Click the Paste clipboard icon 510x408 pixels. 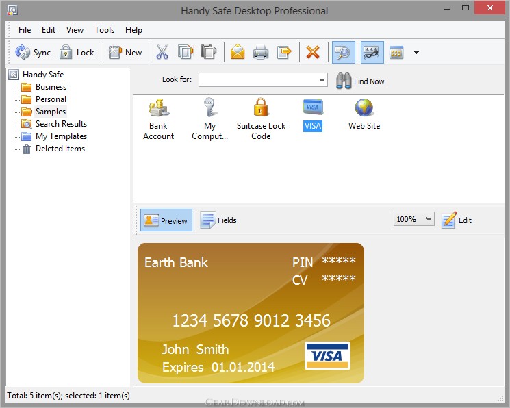pos(209,53)
